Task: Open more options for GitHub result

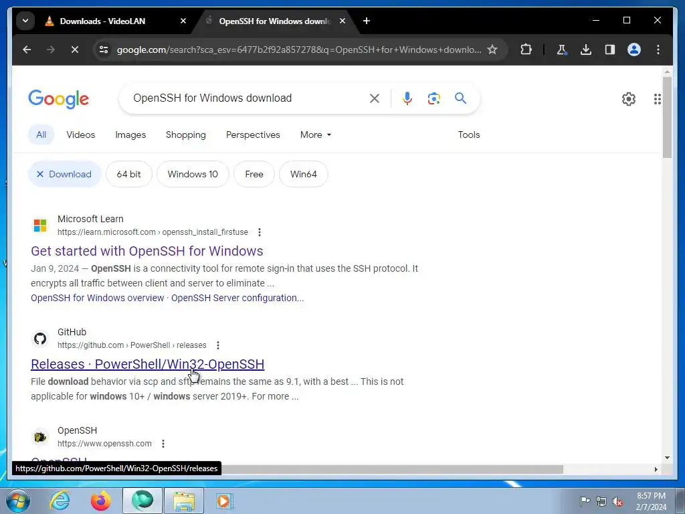Action: point(218,345)
